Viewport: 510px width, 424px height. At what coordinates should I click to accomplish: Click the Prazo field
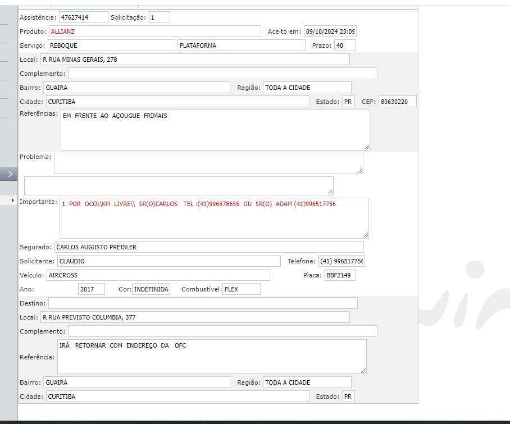344,45
